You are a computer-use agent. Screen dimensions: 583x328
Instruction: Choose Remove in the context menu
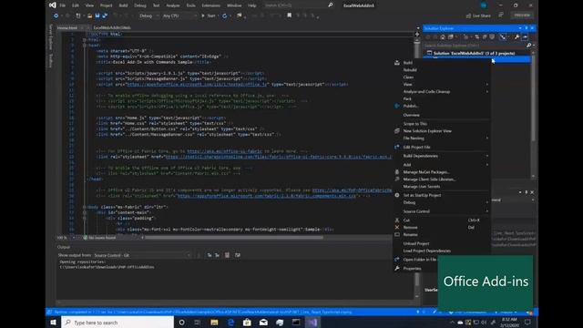(410, 227)
